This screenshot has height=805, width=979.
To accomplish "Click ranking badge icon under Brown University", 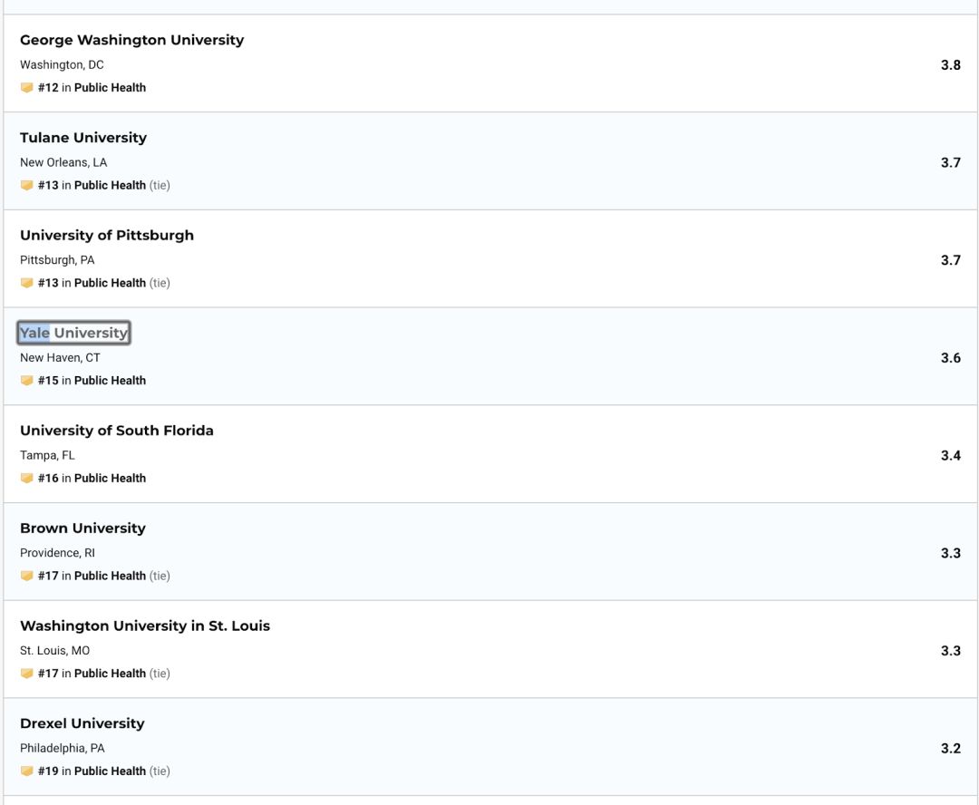I will coord(27,576).
